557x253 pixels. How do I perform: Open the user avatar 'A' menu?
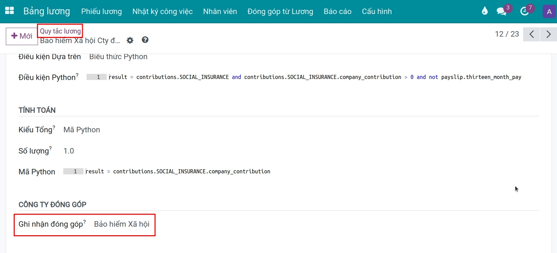click(x=549, y=12)
